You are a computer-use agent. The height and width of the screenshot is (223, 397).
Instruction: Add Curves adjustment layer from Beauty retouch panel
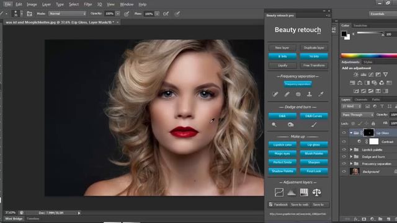279,193
